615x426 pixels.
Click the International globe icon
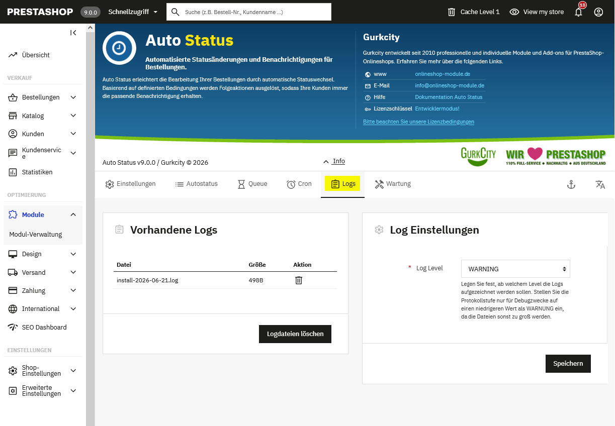pos(13,309)
